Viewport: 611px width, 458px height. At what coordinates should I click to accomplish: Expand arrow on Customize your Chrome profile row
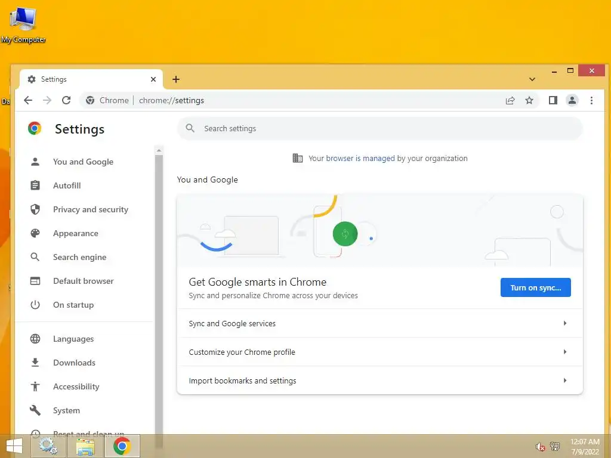point(564,352)
